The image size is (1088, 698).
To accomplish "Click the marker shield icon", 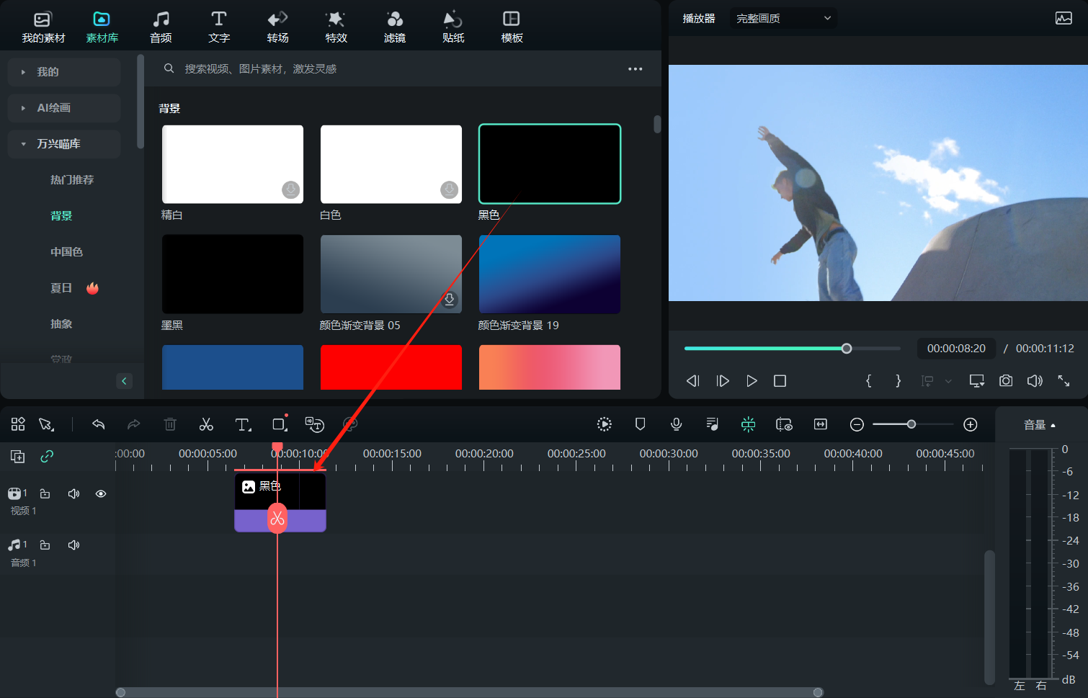I will tap(640, 424).
